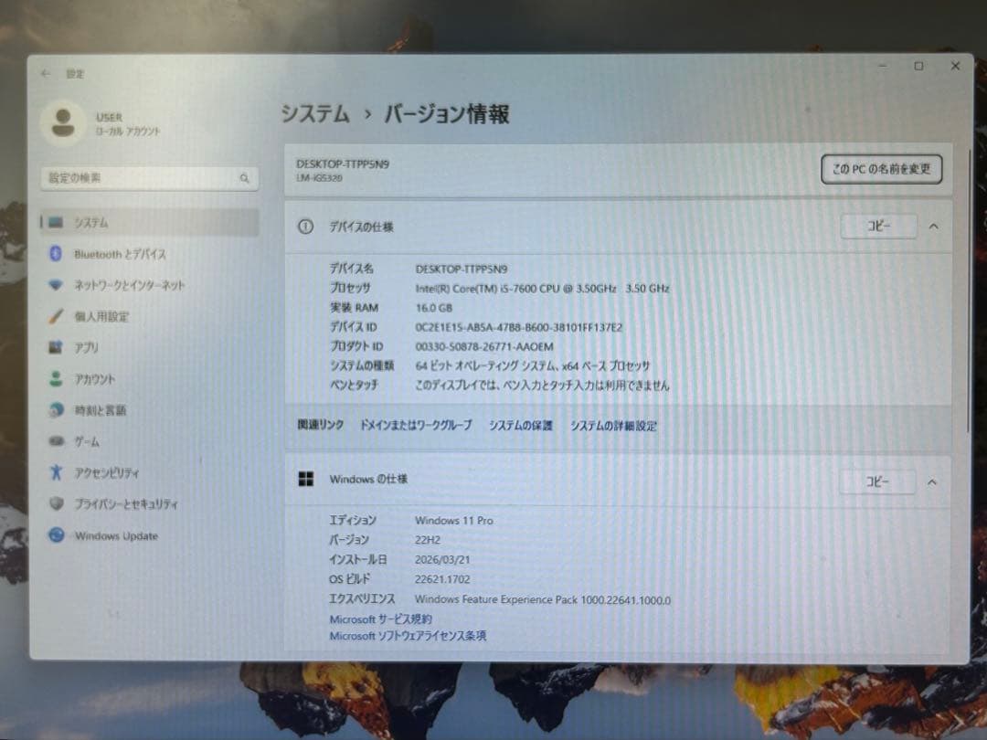The height and width of the screenshot is (740, 987).
Task: Click the アクセシビリティ figure icon
Action: (56, 472)
